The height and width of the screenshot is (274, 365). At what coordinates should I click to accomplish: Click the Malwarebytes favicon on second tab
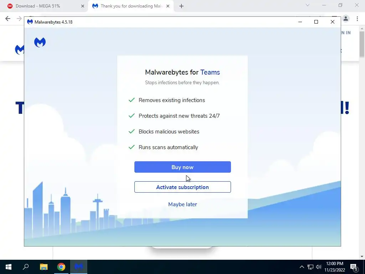(x=95, y=6)
